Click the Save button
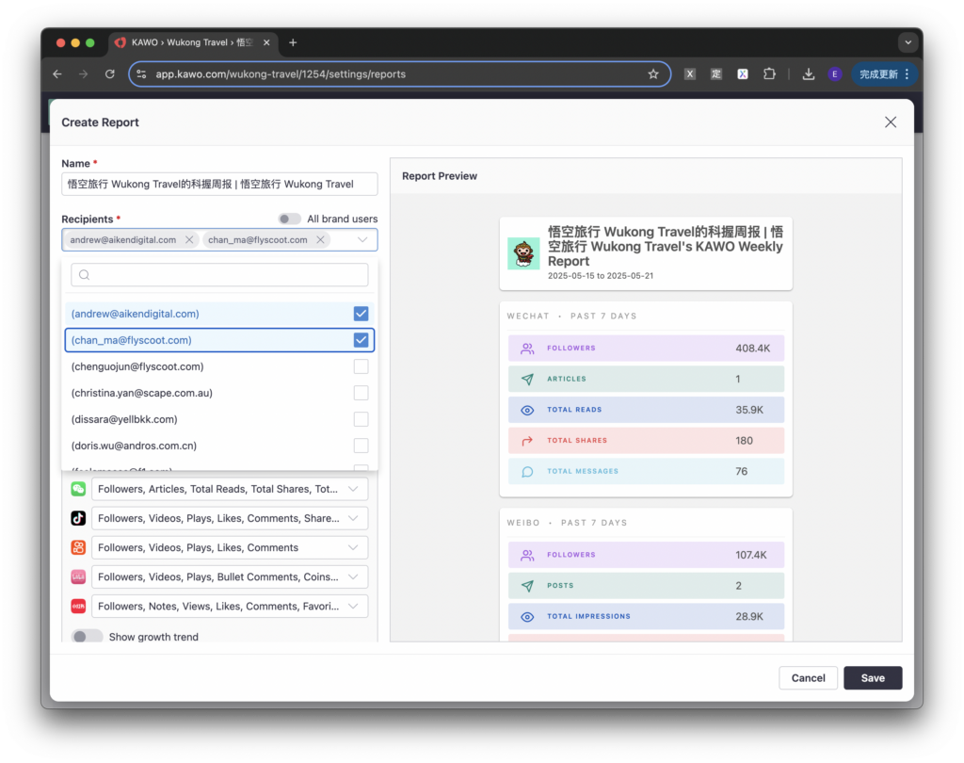Viewport: 964px width, 763px height. (873, 678)
